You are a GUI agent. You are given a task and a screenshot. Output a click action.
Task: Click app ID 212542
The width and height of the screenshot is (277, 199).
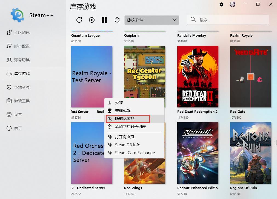click(x=76, y=194)
